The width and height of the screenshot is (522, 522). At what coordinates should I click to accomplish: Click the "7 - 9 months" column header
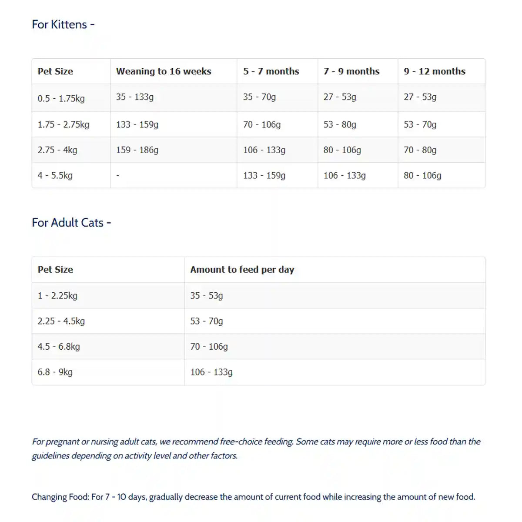coord(351,71)
